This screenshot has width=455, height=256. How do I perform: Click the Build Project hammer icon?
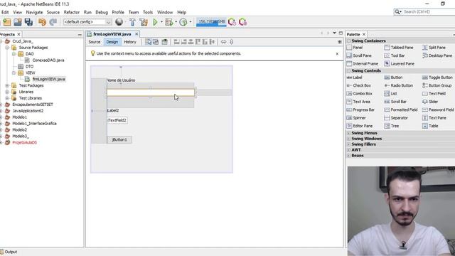coord(132,22)
